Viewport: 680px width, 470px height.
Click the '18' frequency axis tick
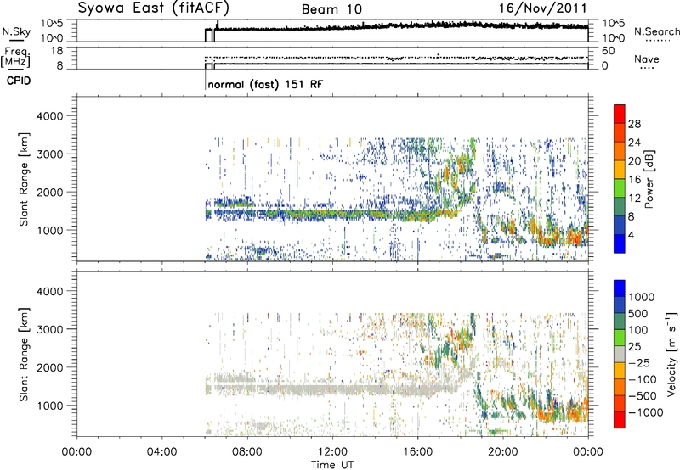[x=57, y=51]
